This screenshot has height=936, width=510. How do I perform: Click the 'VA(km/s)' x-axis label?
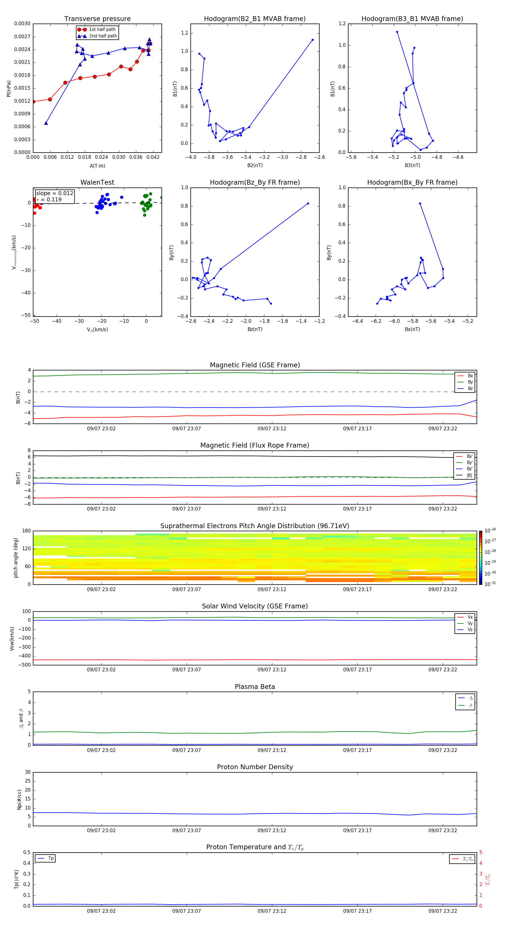coord(97,330)
